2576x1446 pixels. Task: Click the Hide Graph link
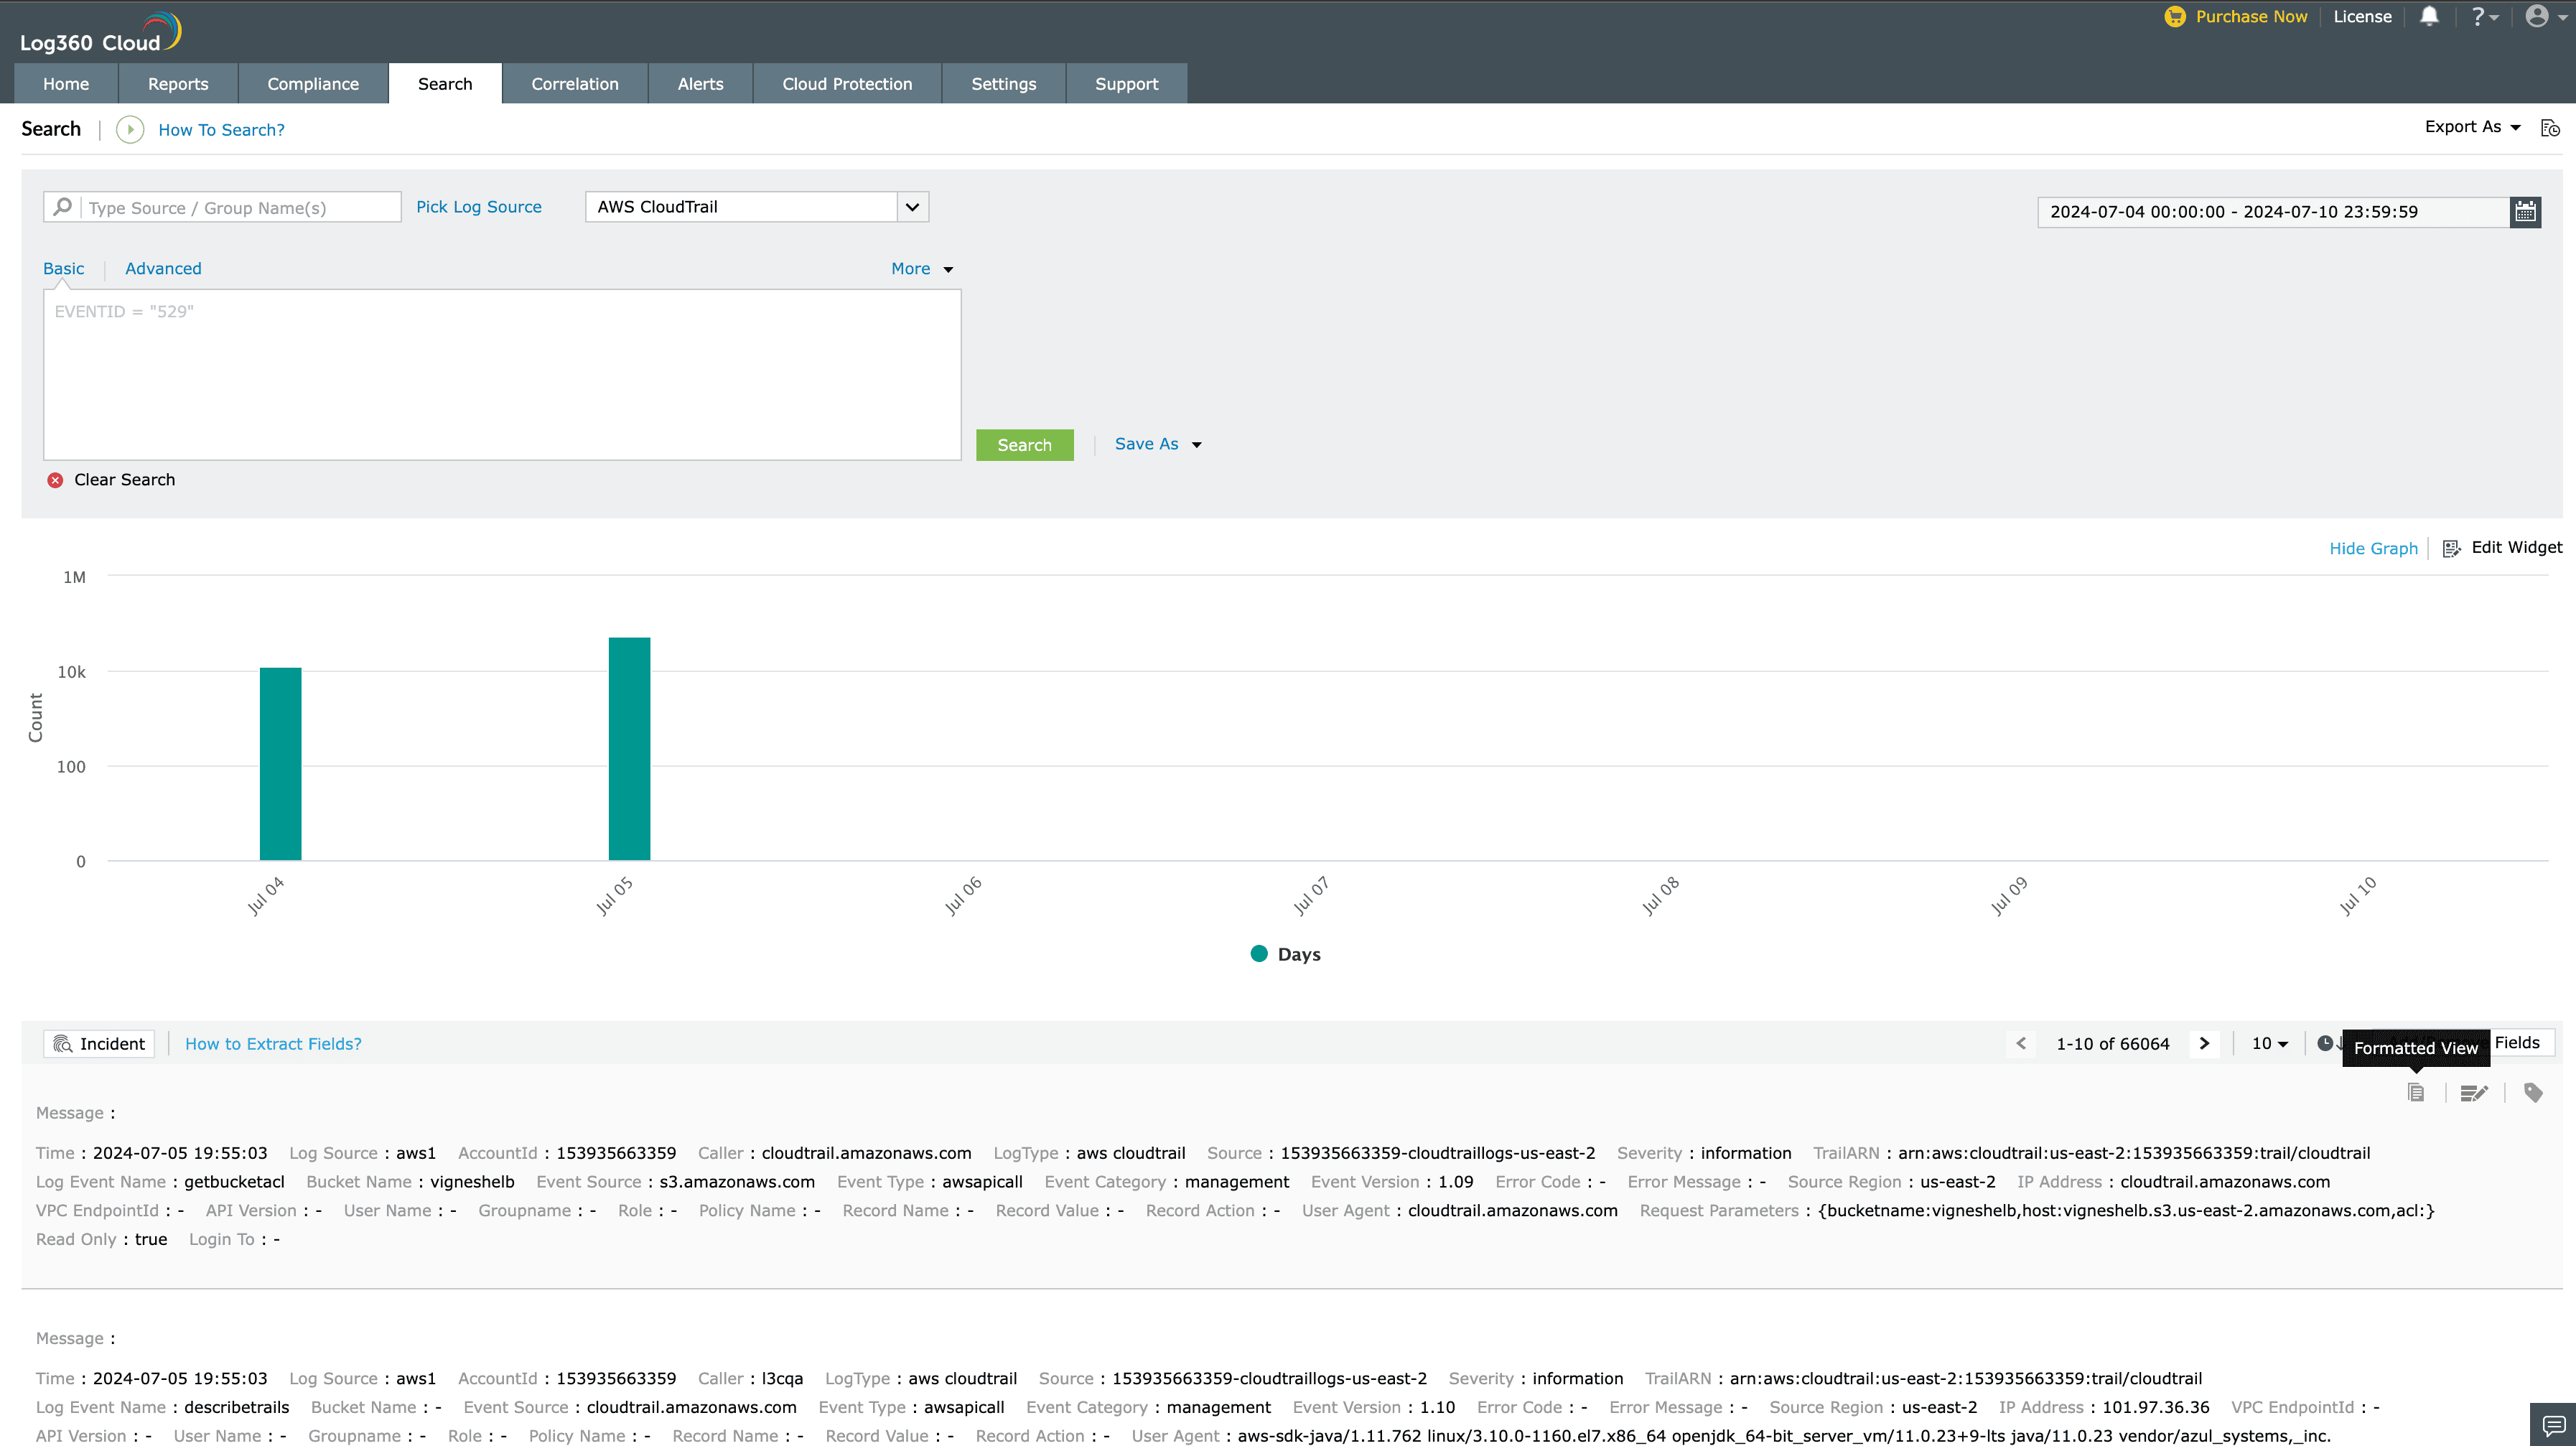pos(2373,548)
